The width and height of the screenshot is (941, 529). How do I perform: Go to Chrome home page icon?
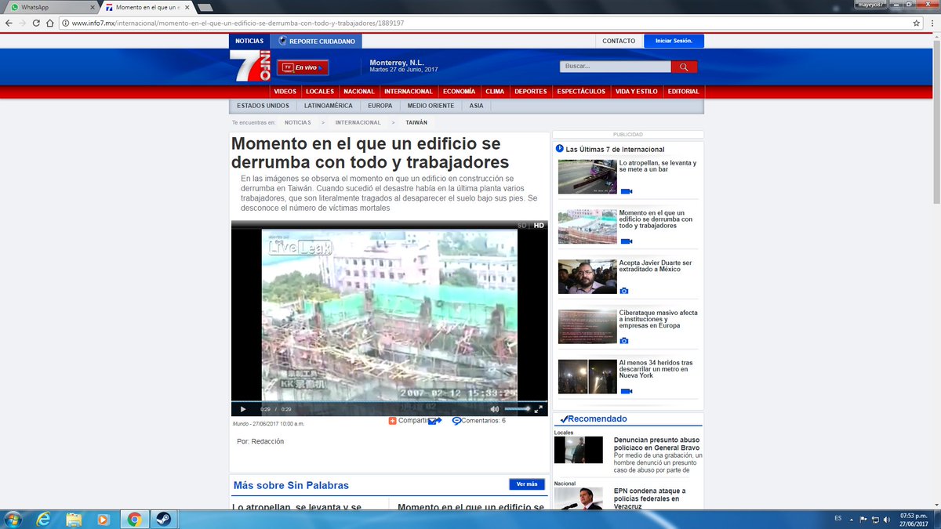pyautogui.click(x=50, y=24)
